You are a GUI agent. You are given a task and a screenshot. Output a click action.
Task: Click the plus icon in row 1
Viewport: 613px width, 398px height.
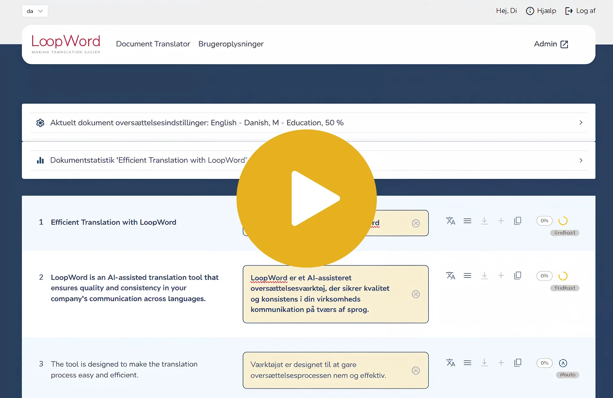pyautogui.click(x=501, y=221)
